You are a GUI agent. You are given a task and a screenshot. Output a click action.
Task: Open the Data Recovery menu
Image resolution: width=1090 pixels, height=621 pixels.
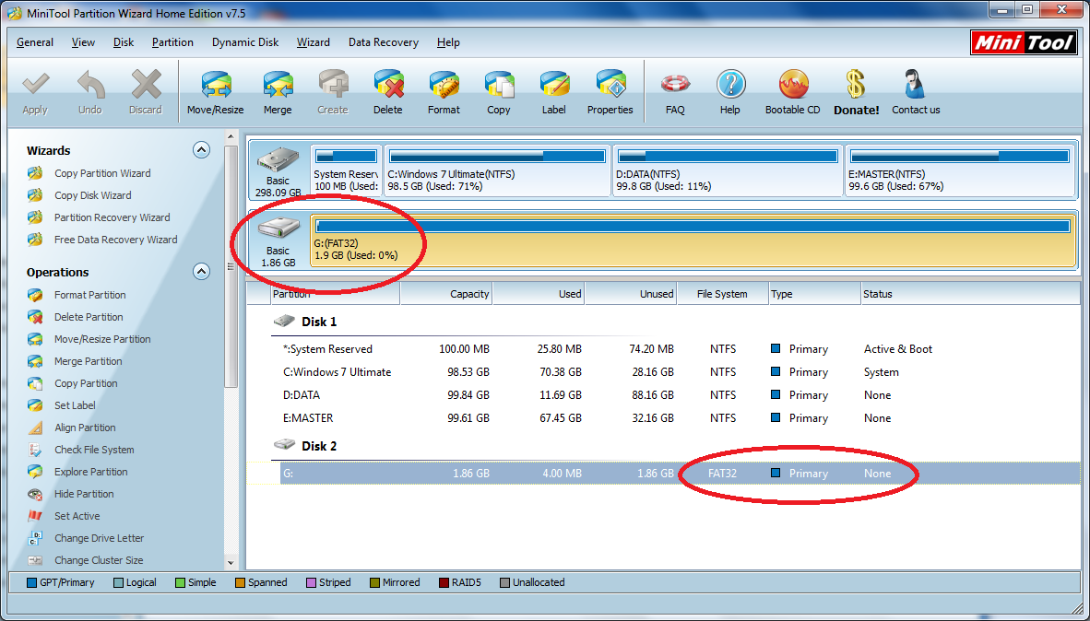pos(384,42)
